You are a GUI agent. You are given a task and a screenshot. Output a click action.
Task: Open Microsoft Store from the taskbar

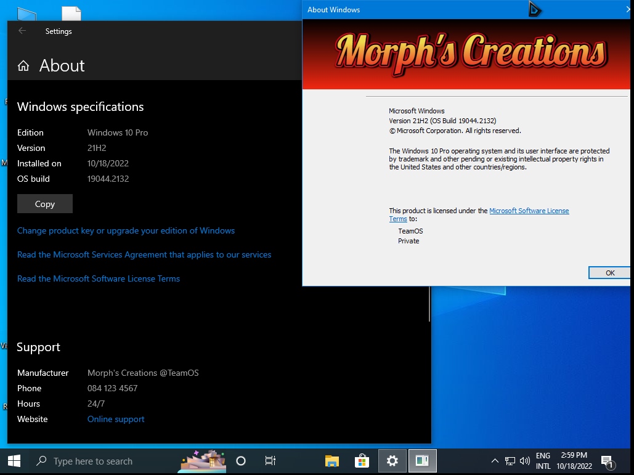pyautogui.click(x=362, y=461)
